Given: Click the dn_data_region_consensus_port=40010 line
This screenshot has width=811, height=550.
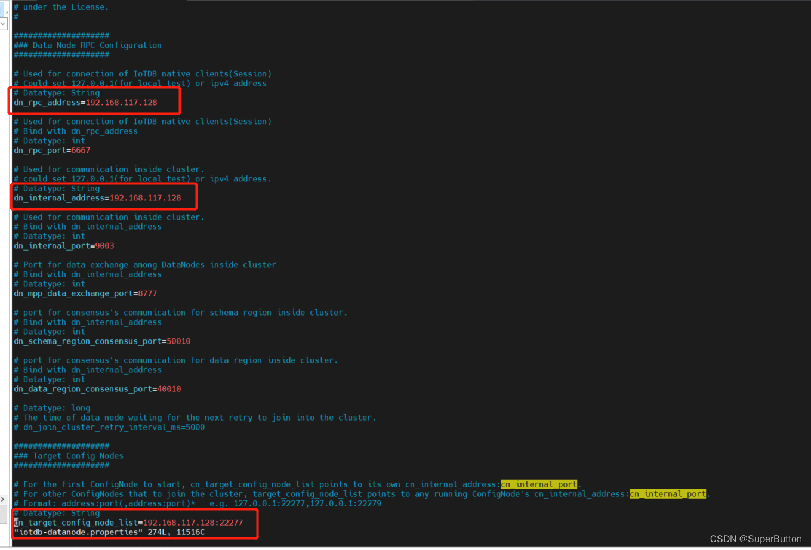Looking at the screenshot, I should (97, 389).
